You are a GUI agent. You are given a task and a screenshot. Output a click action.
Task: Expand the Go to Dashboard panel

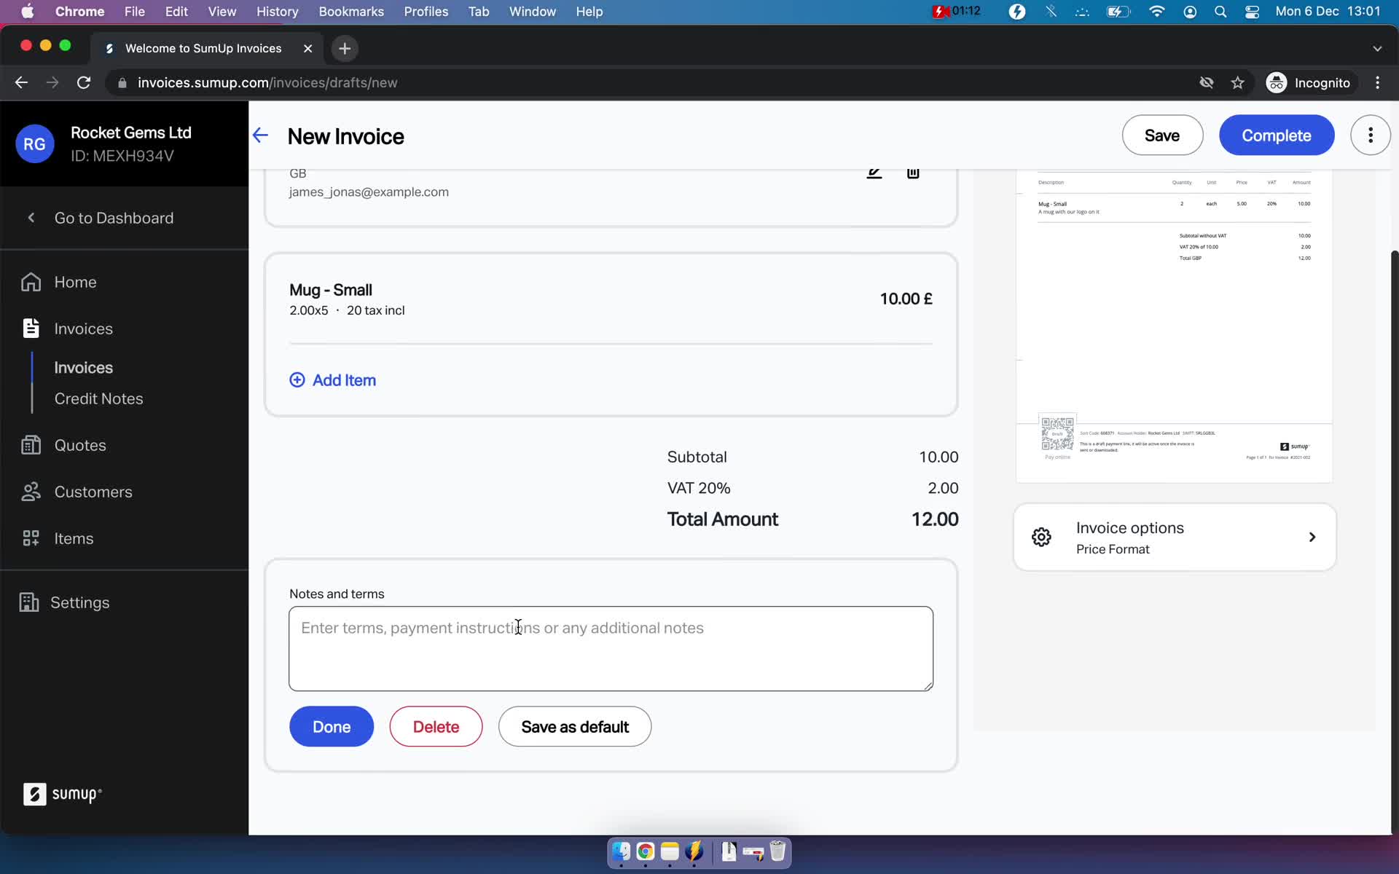(x=29, y=218)
